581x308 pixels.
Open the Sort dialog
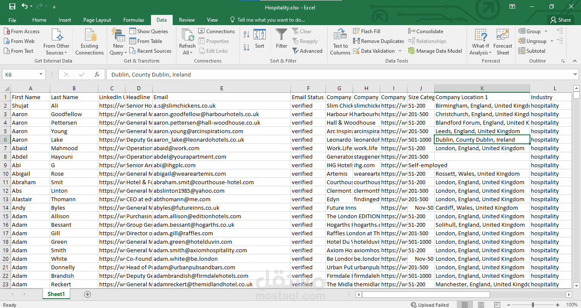(x=259, y=39)
